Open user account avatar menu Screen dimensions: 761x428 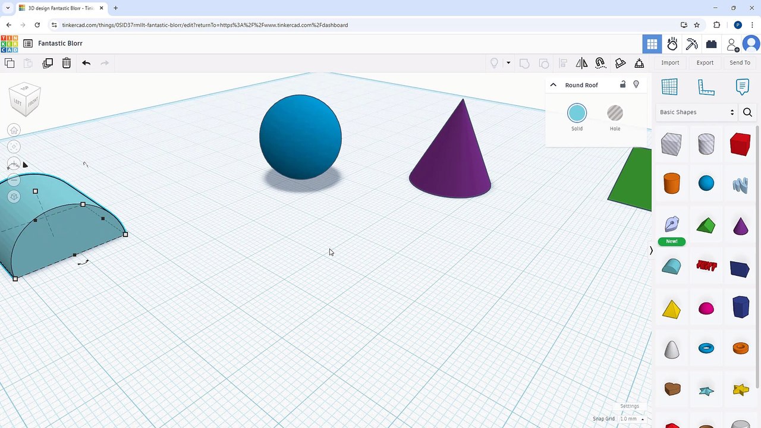752,44
